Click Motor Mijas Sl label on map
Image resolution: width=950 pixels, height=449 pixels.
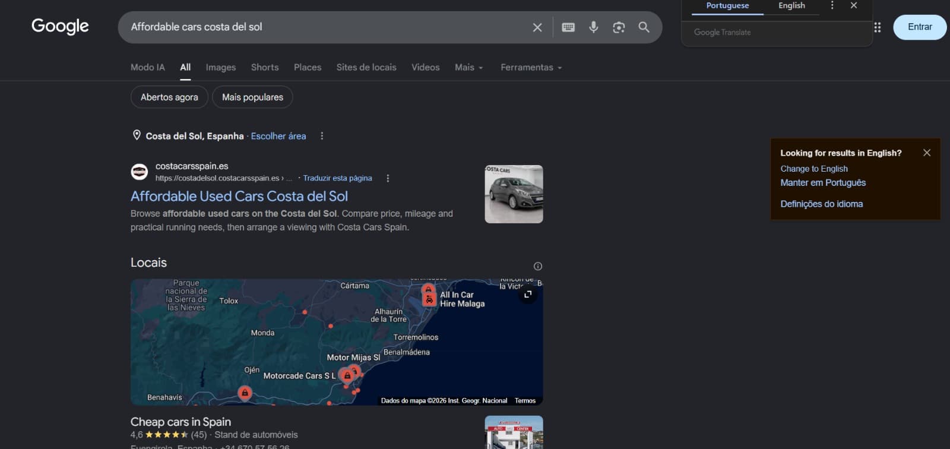[353, 358]
